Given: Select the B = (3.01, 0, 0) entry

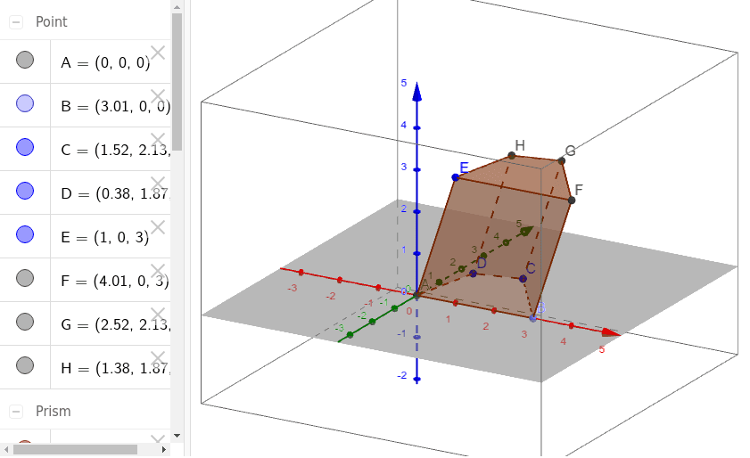Looking at the screenshot, I should click(115, 106).
